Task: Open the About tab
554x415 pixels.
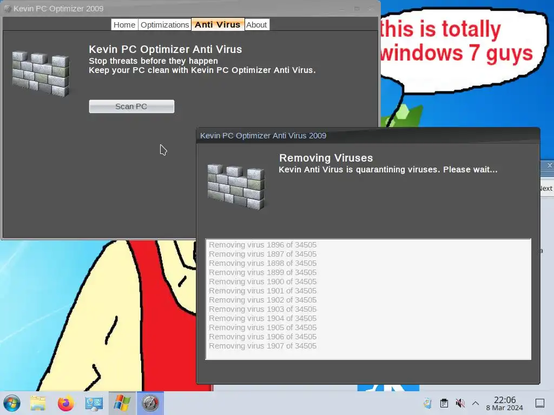Action: pyautogui.click(x=256, y=25)
